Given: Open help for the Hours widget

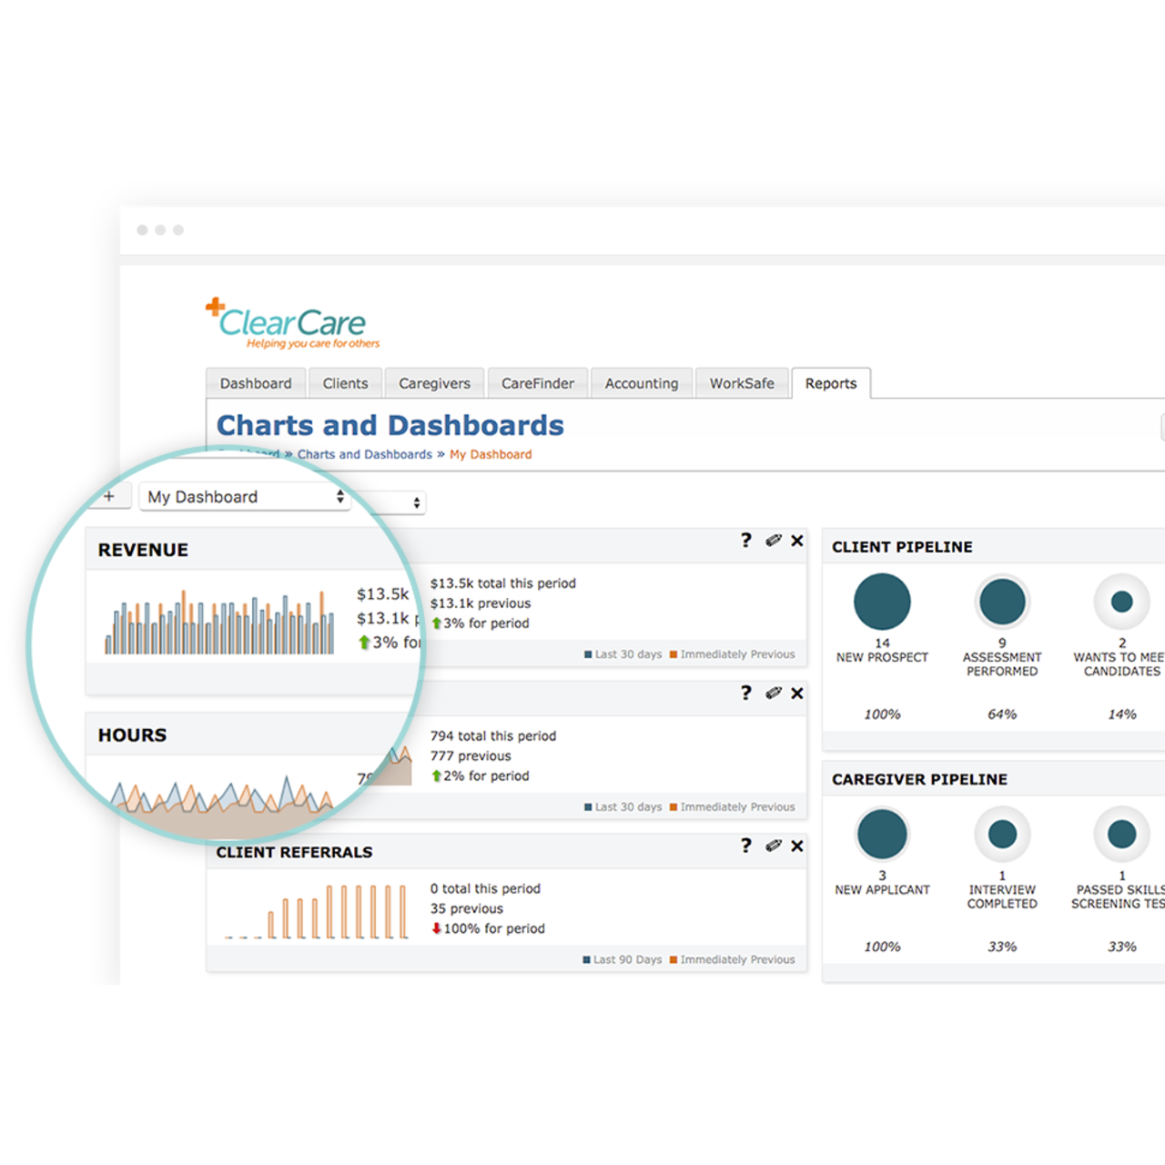Looking at the screenshot, I should click(x=746, y=693).
